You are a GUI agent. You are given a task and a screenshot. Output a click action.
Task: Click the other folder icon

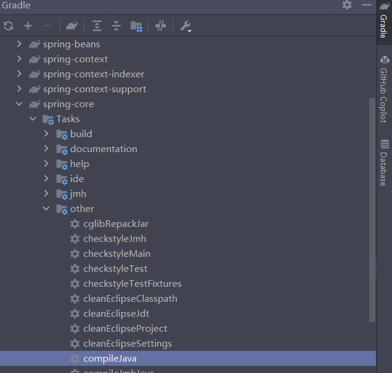(62, 210)
